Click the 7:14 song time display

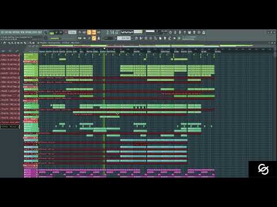[113, 32]
